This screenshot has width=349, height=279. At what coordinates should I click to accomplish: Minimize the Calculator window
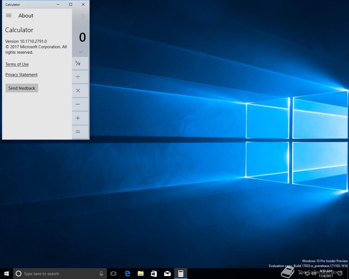point(58,4)
